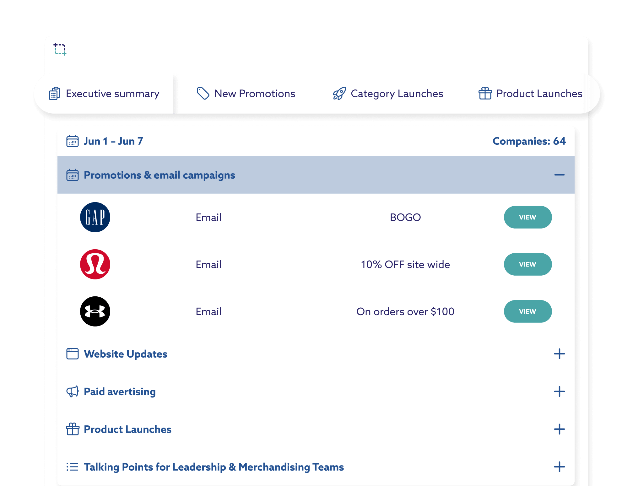View Under Armour's orders over $100 promotion

[527, 311]
